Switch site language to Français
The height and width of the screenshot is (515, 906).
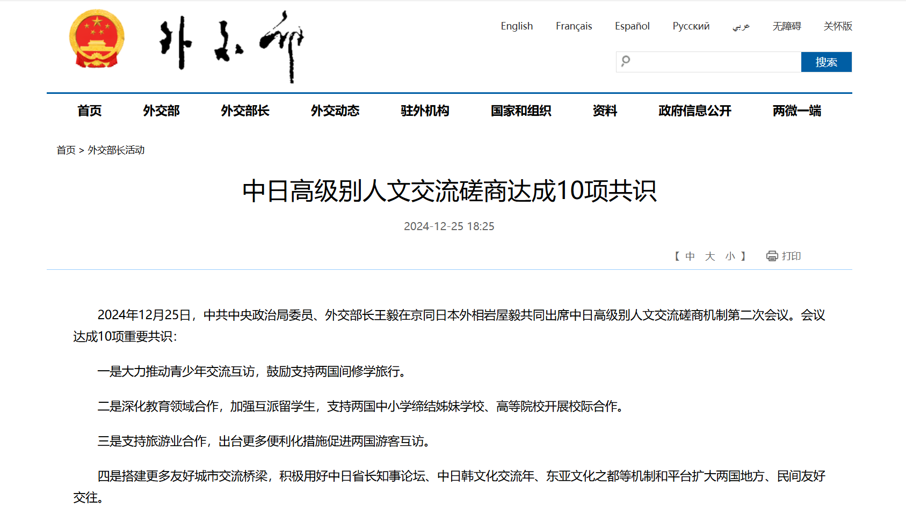pyautogui.click(x=574, y=26)
